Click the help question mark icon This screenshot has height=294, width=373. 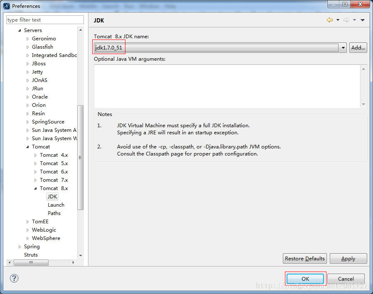point(14,278)
